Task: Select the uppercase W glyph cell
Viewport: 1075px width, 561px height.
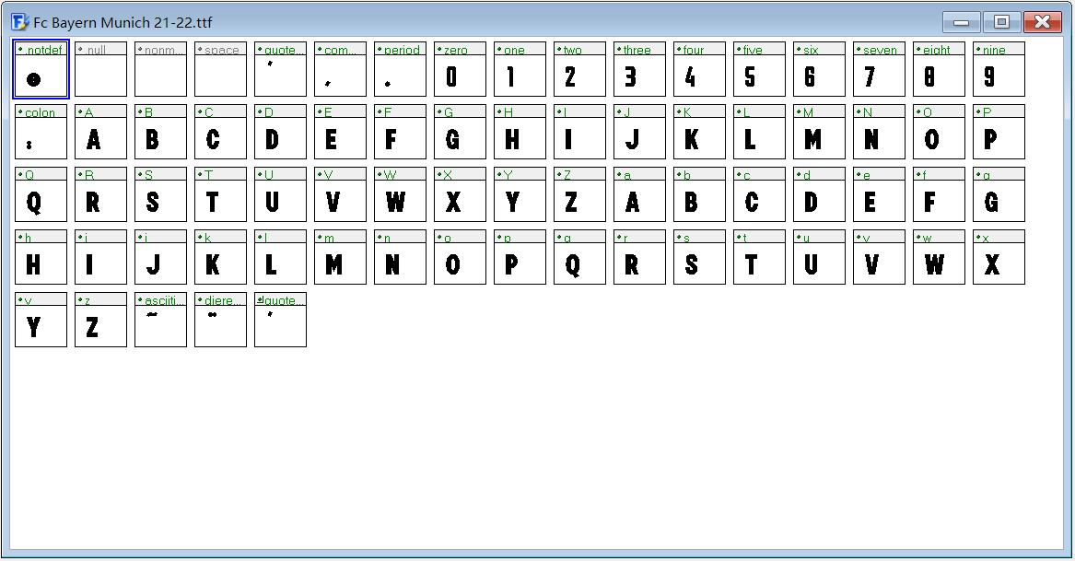Action: tap(401, 194)
